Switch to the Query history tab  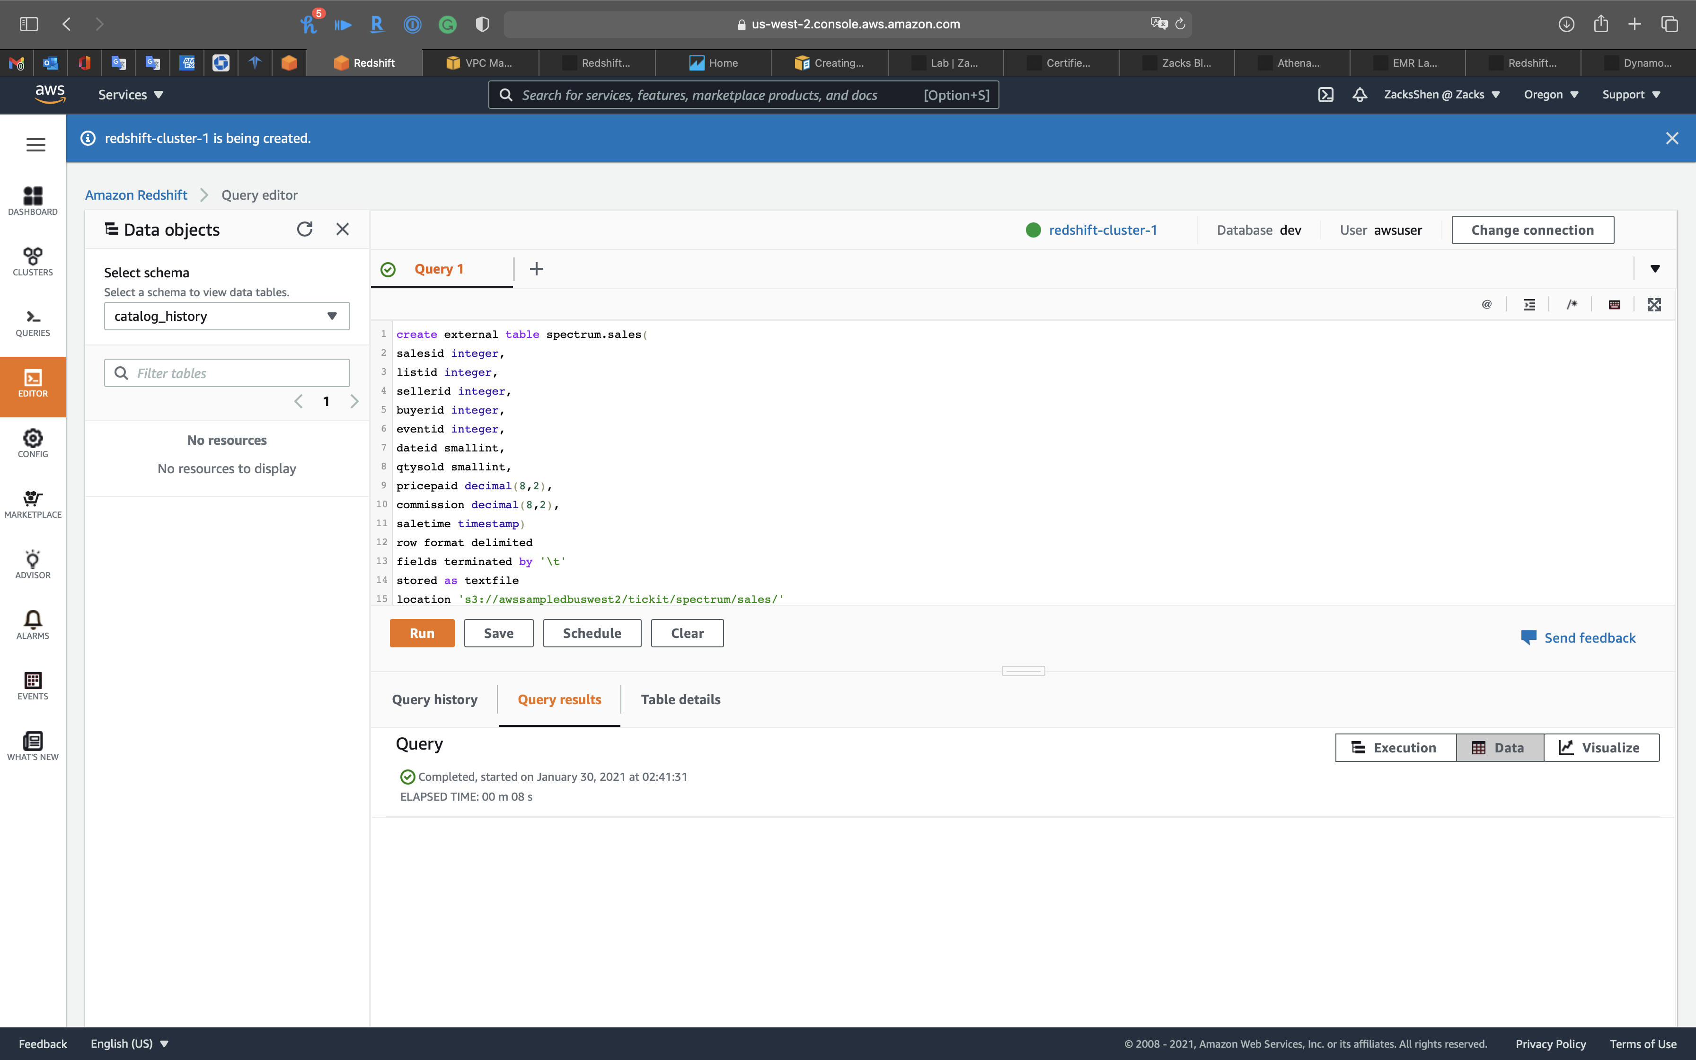point(434,699)
